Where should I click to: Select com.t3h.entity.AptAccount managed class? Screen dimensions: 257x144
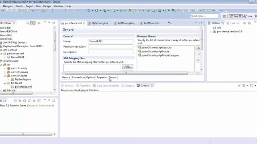[x=155, y=48]
